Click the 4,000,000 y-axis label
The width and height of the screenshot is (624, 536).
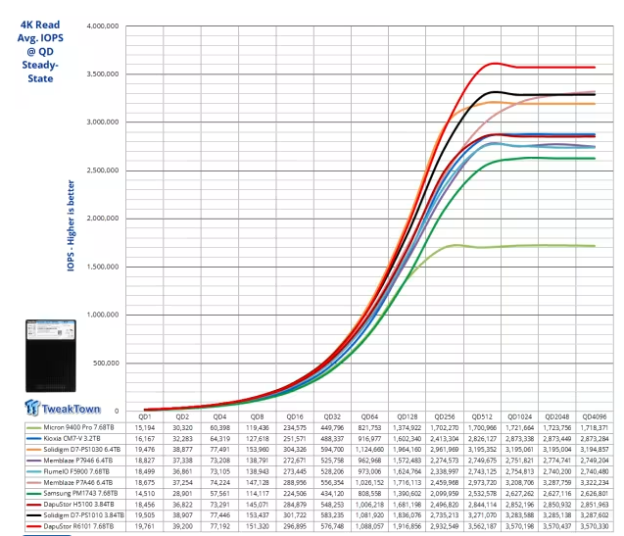tap(103, 25)
